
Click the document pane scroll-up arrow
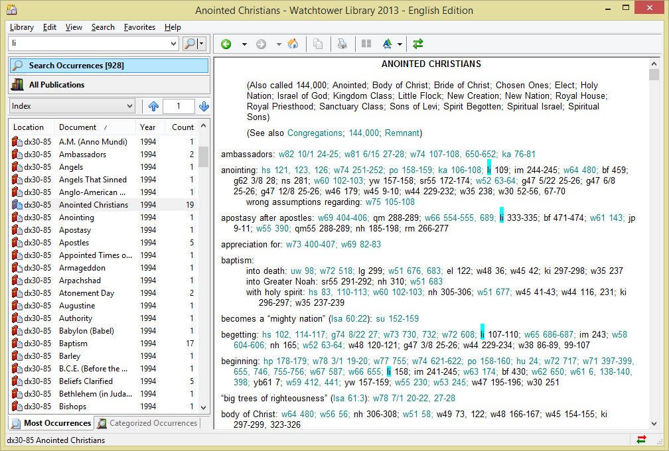pos(654,64)
